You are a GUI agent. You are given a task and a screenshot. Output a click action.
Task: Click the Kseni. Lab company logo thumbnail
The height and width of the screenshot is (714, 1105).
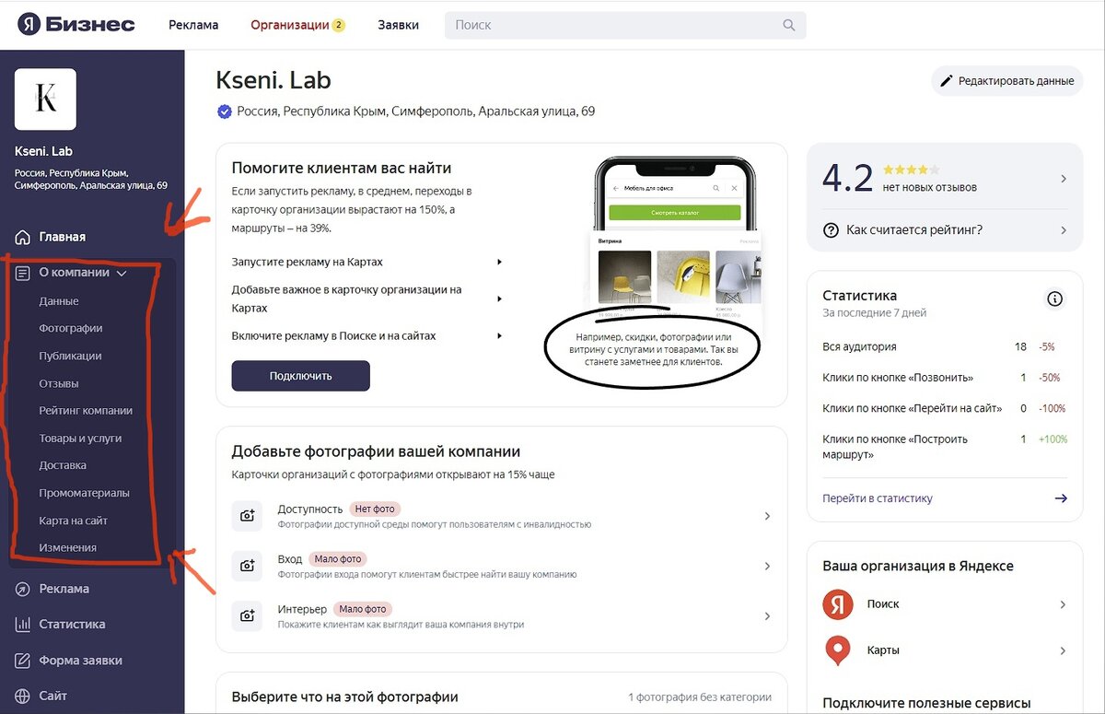[45, 99]
